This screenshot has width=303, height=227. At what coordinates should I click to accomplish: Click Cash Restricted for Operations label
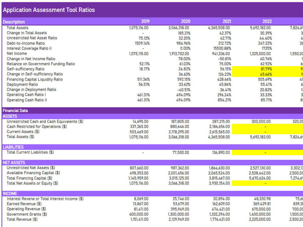(37, 127)
